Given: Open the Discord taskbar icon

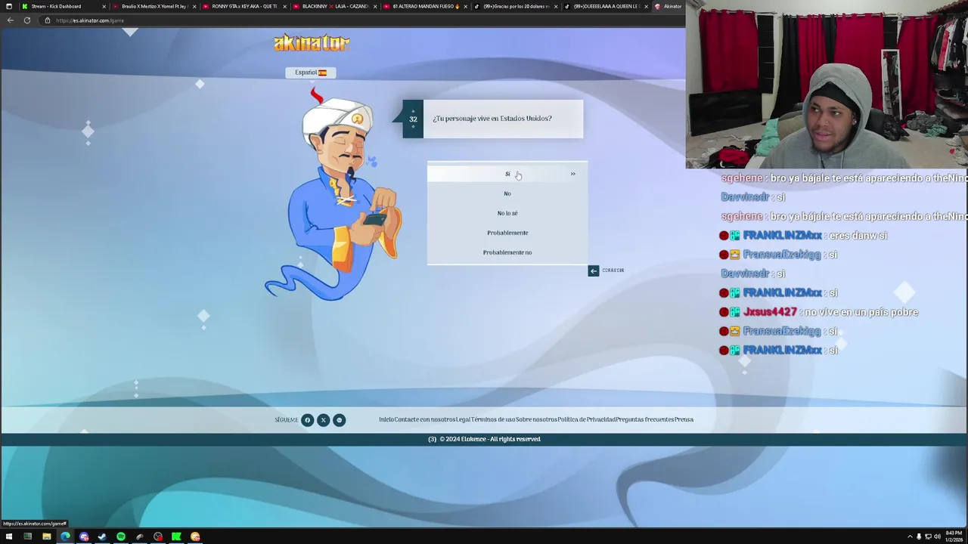Looking at the screenshot, I should pos(84,536).
